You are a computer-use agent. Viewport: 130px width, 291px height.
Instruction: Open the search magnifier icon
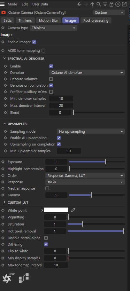(x=99, y=4)
